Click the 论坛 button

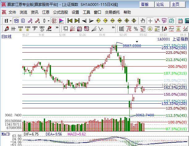(160, 4)
